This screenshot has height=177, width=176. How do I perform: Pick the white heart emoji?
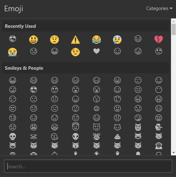(x=96, y=51)
